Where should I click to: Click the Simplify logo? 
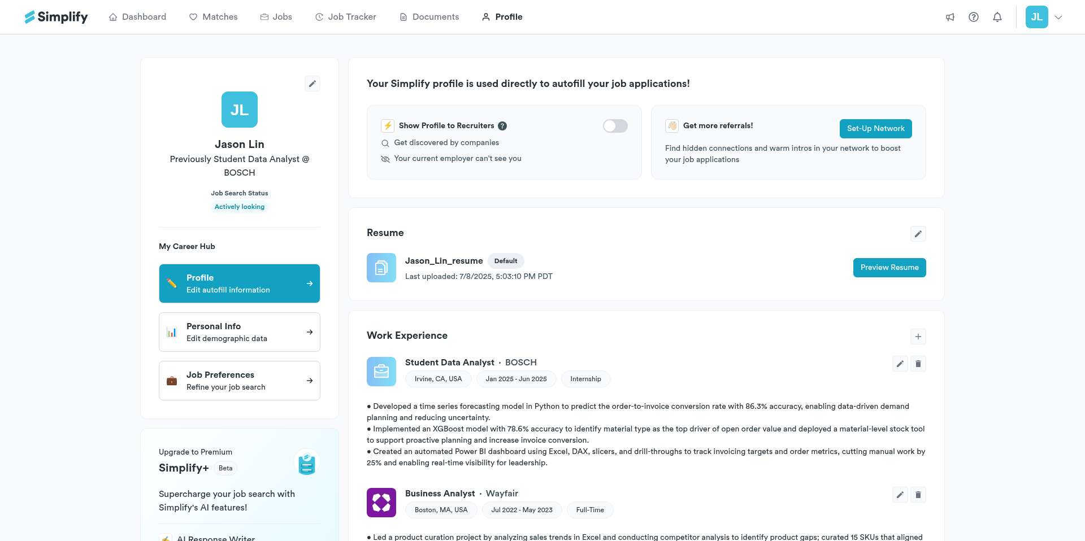pyautogui.click(x=57, y=17)
